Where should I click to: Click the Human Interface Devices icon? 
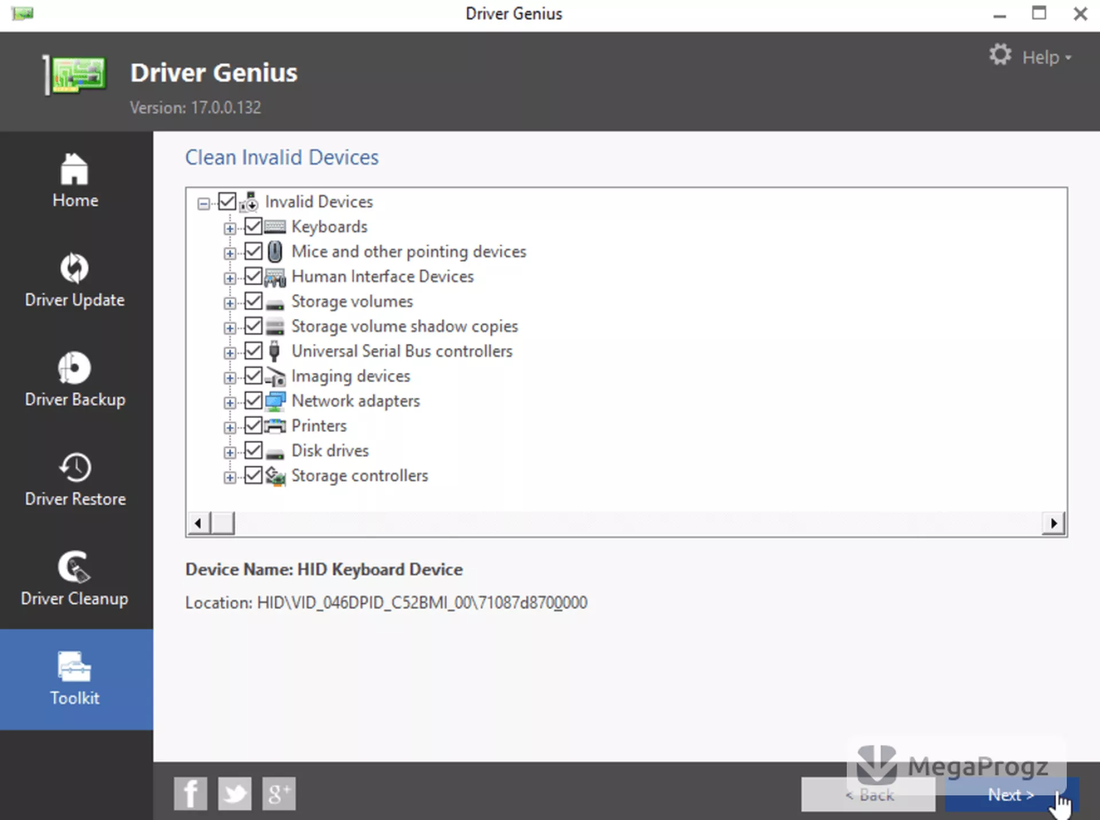pos(275,277)
